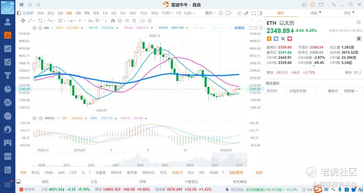Open MA indicator settings gear

coord(35,28)
